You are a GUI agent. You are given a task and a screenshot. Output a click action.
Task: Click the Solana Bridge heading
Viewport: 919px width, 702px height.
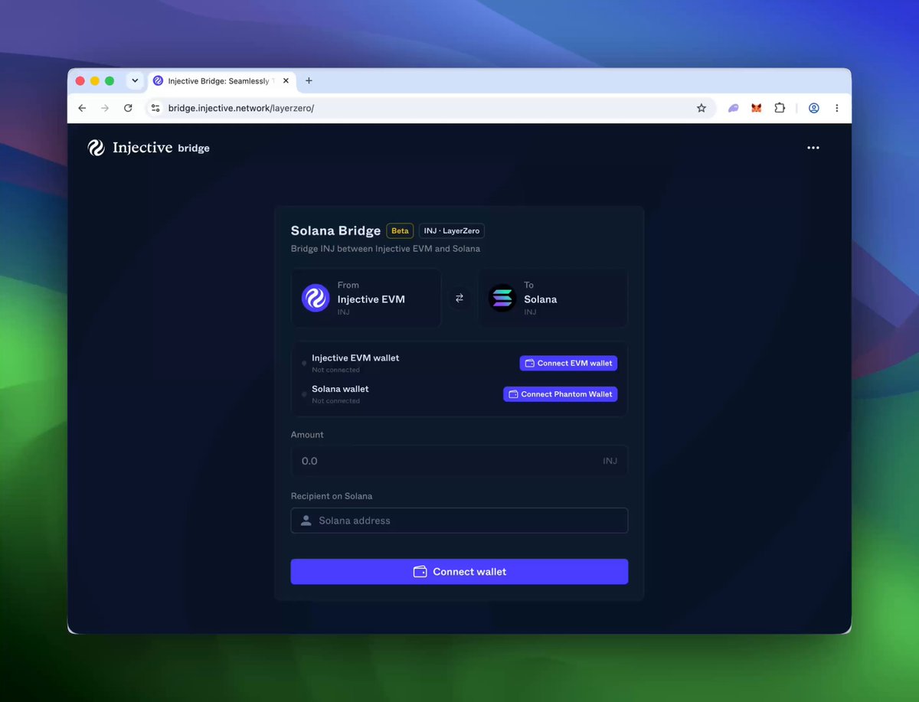pyautogui.click(x=335, y=230)
